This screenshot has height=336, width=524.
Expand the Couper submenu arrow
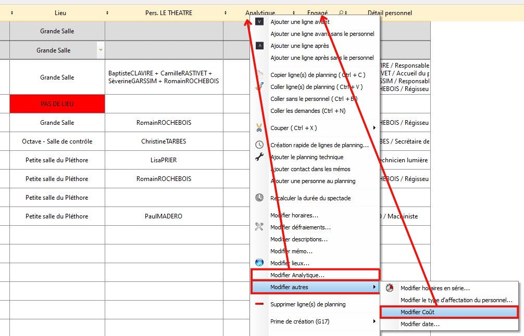(375, 128)
